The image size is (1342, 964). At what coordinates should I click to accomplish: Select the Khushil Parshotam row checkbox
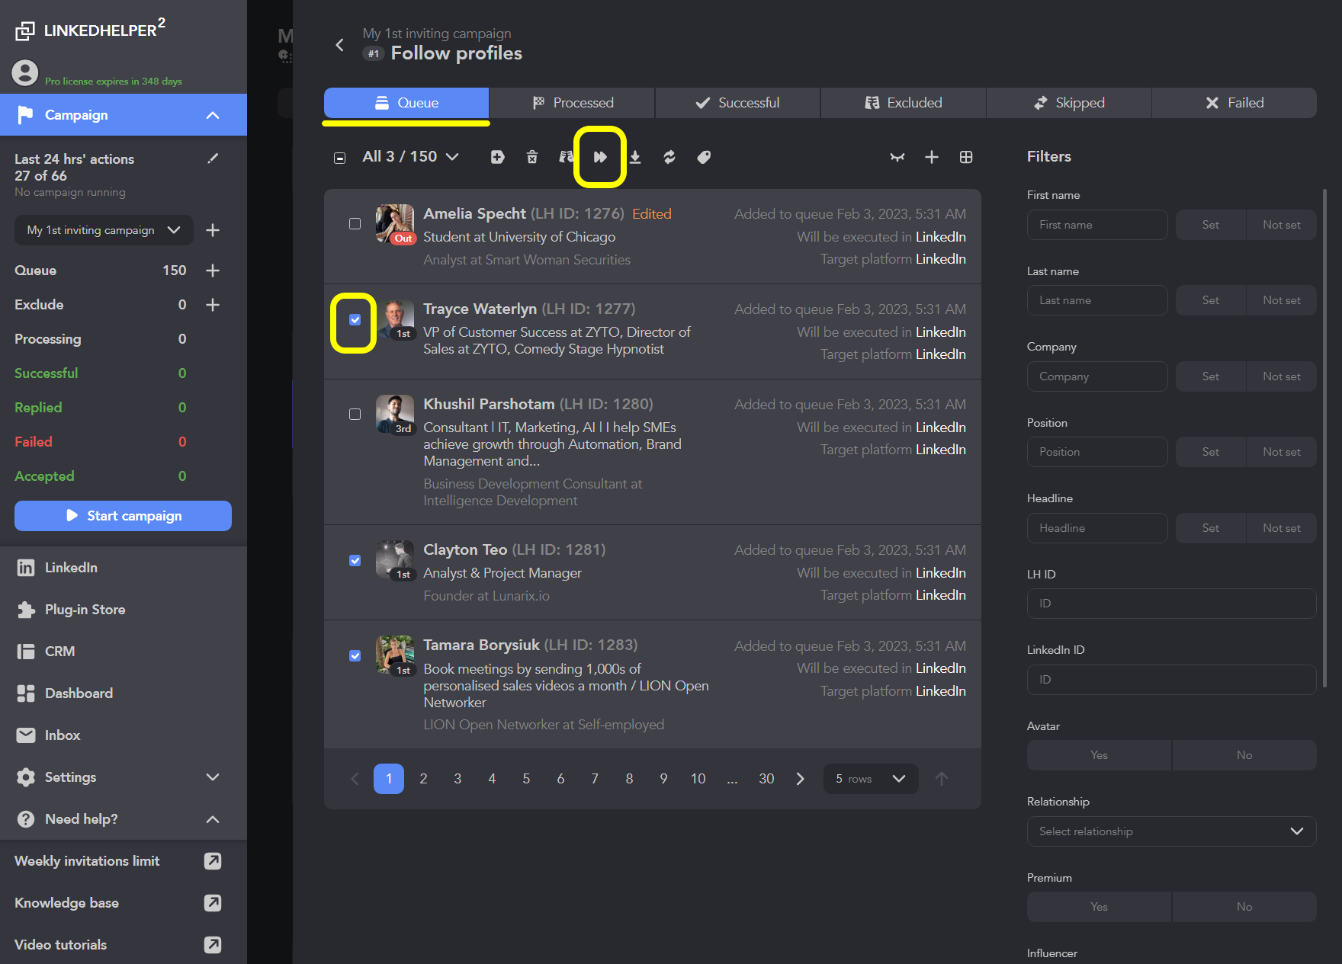coord(355,415)
